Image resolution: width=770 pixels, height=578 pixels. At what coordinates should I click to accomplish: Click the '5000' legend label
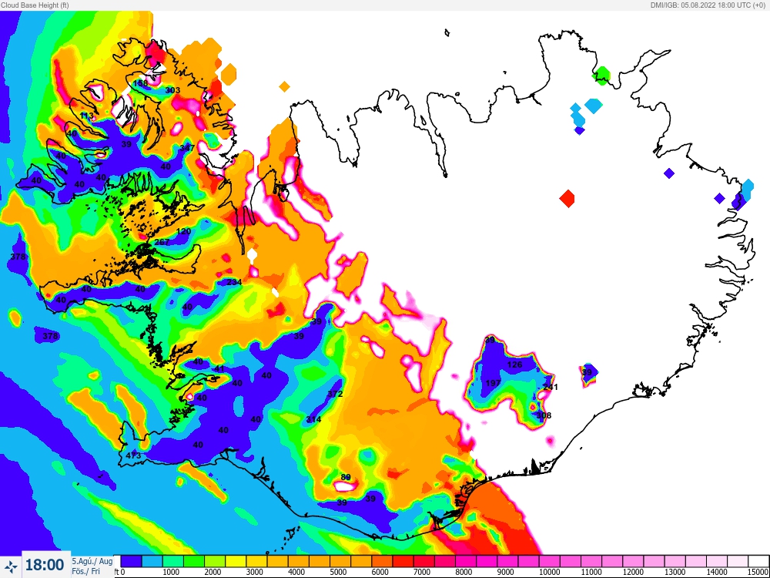338,572
